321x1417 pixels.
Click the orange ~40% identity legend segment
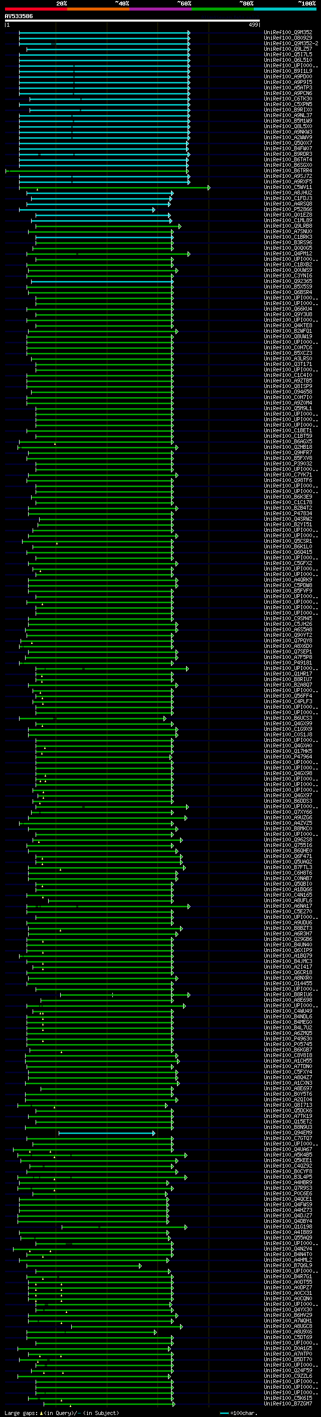tap(98, 9)
